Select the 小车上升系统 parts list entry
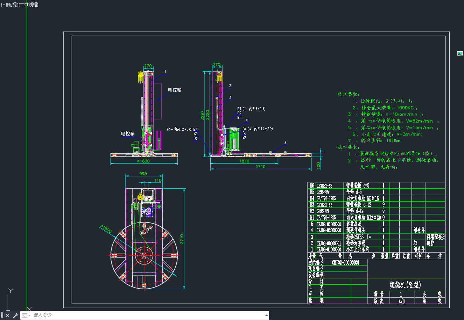Image resolution: width=464 pixels, height=320 pixels. coord(358,249)
